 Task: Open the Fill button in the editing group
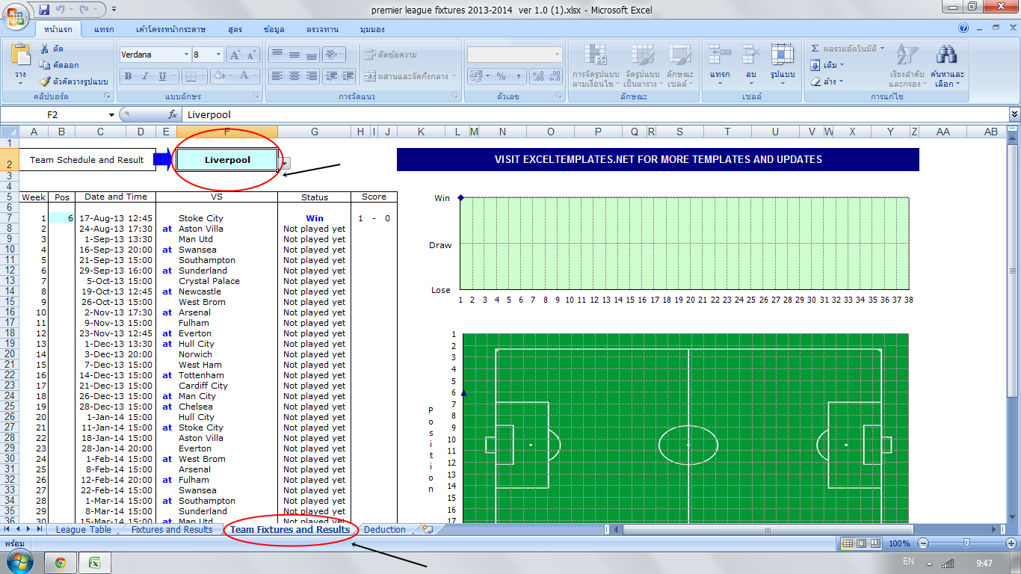click(x=826, y=65)
